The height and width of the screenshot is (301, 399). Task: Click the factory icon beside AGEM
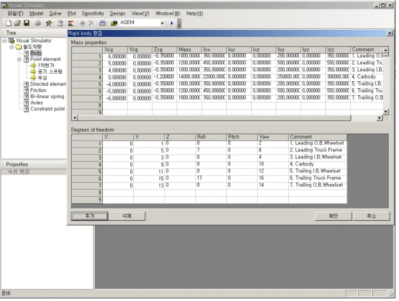point(114,23)
